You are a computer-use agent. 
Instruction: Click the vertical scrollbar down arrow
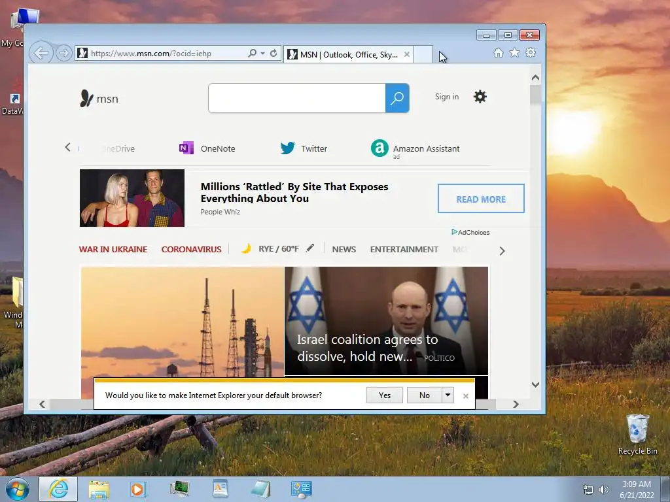pyautogui.click(x=535, y=384)
